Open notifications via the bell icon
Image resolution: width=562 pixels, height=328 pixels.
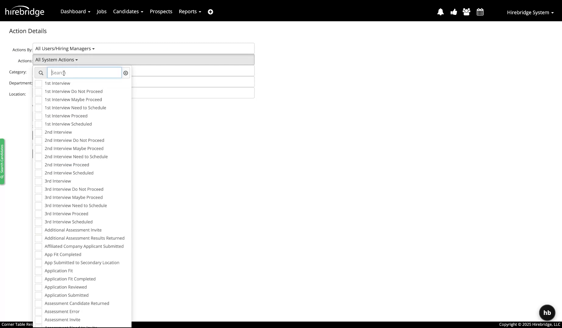click(x=441, y=12)
